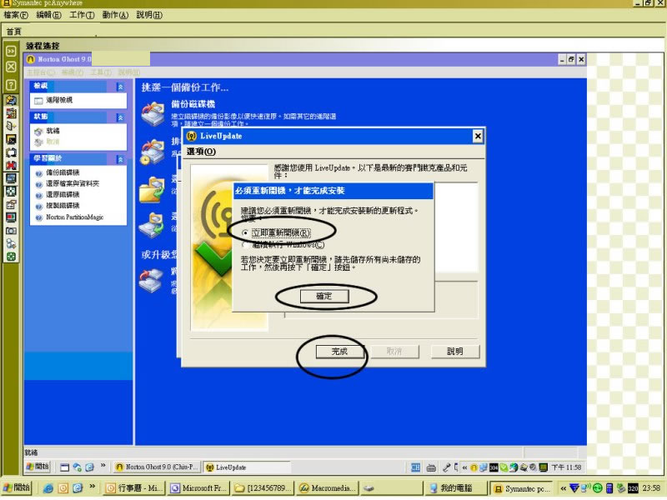Open 行事曆 taskbar button on host
This screenshot has width=667, height=500.
pos(135,488)
